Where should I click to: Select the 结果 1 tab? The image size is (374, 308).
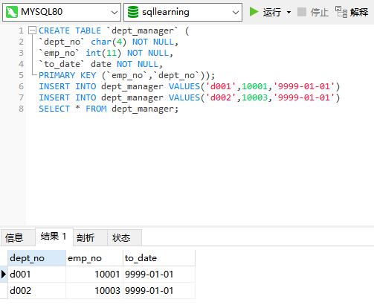54,237
